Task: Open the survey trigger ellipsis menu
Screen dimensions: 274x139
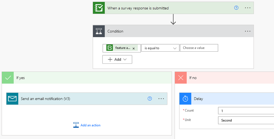Action: point(248,8)
